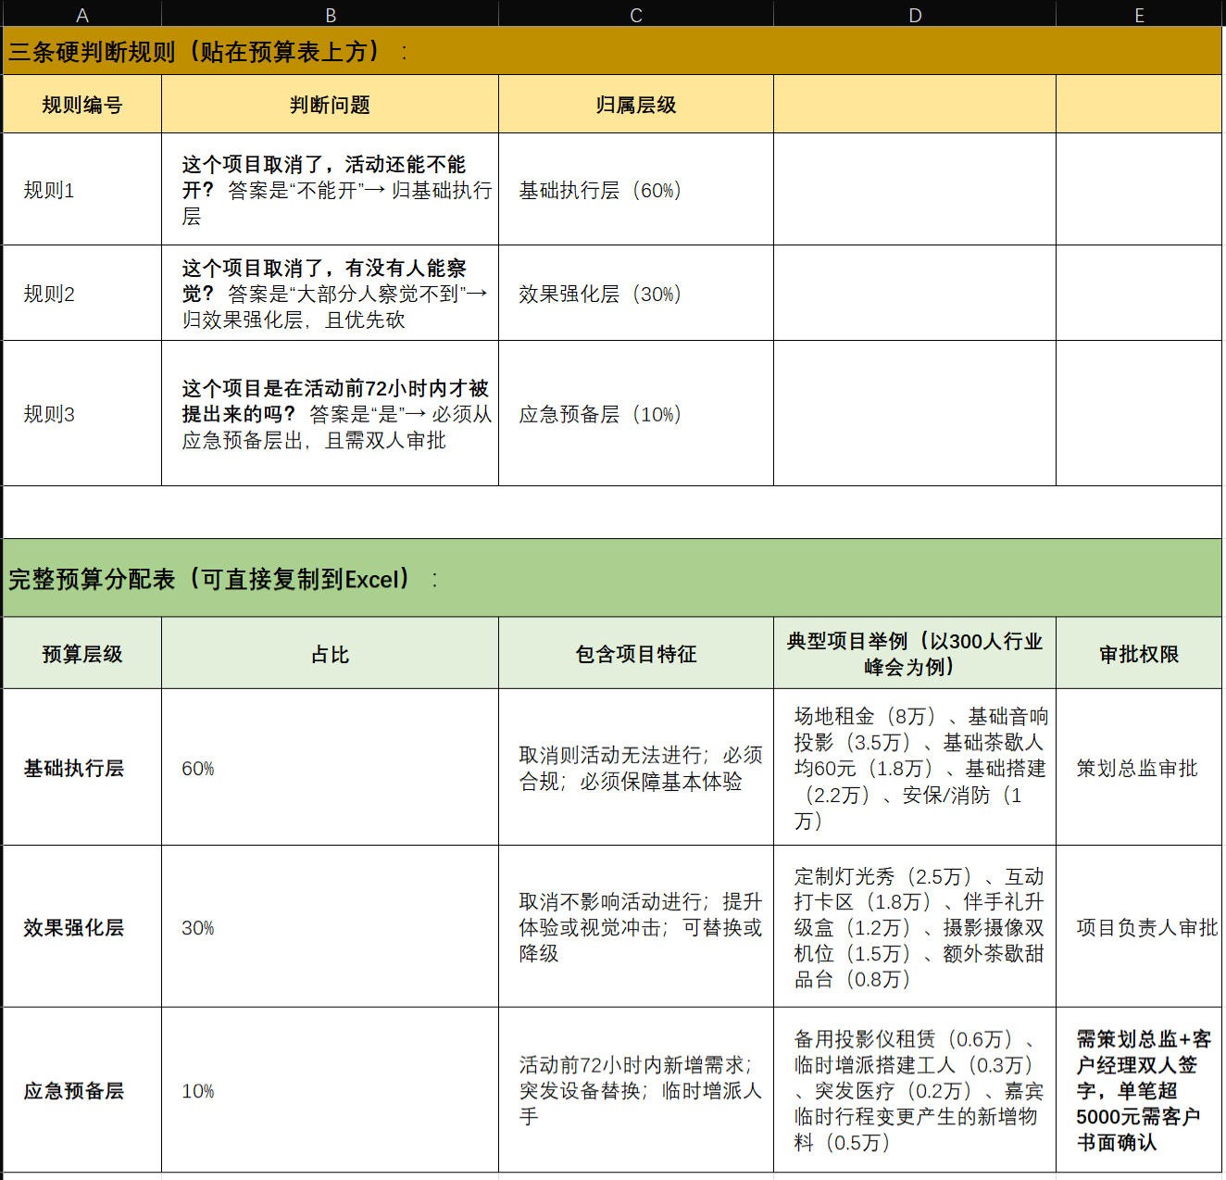Select the bold cell 应急预备层

82,1090
